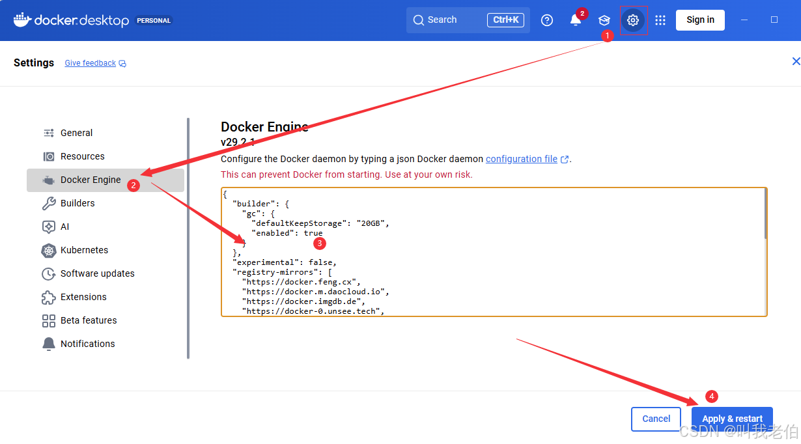This screenshot has height=444, width=801.
Task: Select Software updates in settings sidebar
Action: tap(105, 273)
